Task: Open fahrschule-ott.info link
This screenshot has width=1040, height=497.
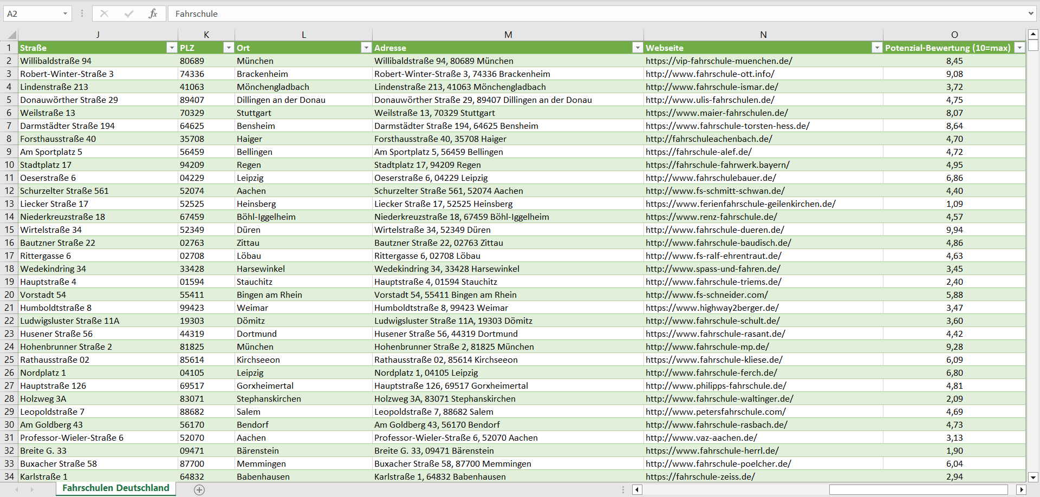Action: click(x=710, y=74)
